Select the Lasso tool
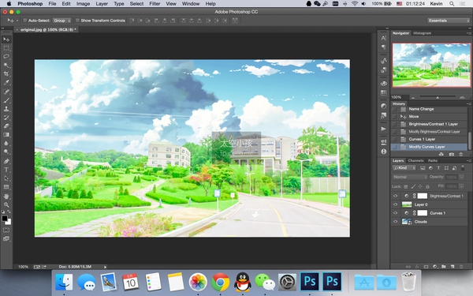This screenshot has width=473, height=296. click(6, 57)
